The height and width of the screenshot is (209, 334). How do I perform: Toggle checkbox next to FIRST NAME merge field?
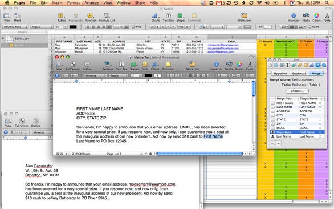(x=272, y=103)
